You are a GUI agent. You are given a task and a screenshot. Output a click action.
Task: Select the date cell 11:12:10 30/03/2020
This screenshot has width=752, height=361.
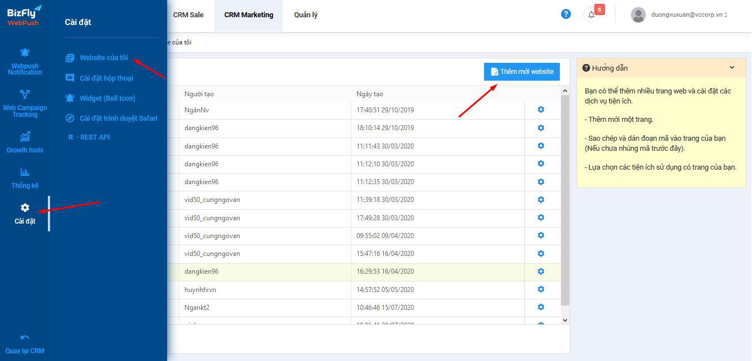click(438, 164)
